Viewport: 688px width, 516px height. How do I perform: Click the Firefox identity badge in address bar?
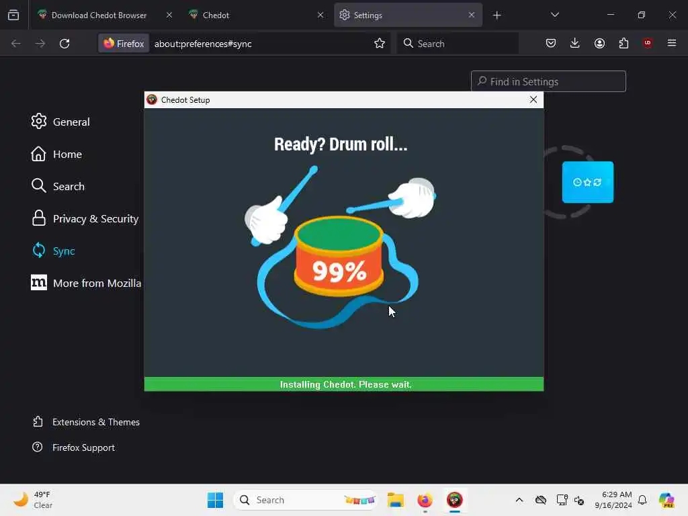click(x=124, y=44)
